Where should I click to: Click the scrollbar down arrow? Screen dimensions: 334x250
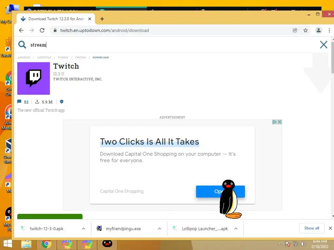[333, 216]
